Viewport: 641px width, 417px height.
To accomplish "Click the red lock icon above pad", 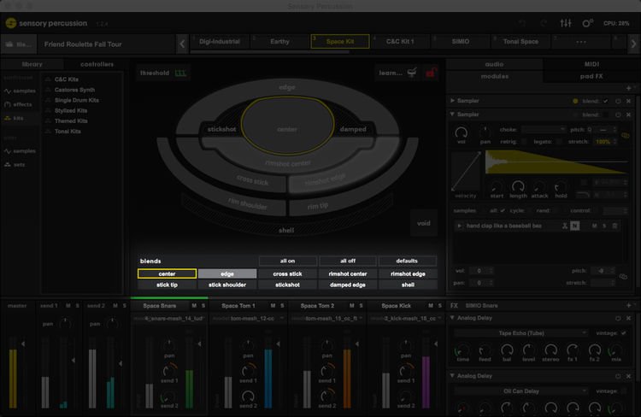I will (x=431, y=73).
